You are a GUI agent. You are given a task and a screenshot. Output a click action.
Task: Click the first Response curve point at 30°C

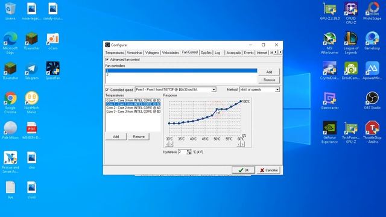point(169,123)
